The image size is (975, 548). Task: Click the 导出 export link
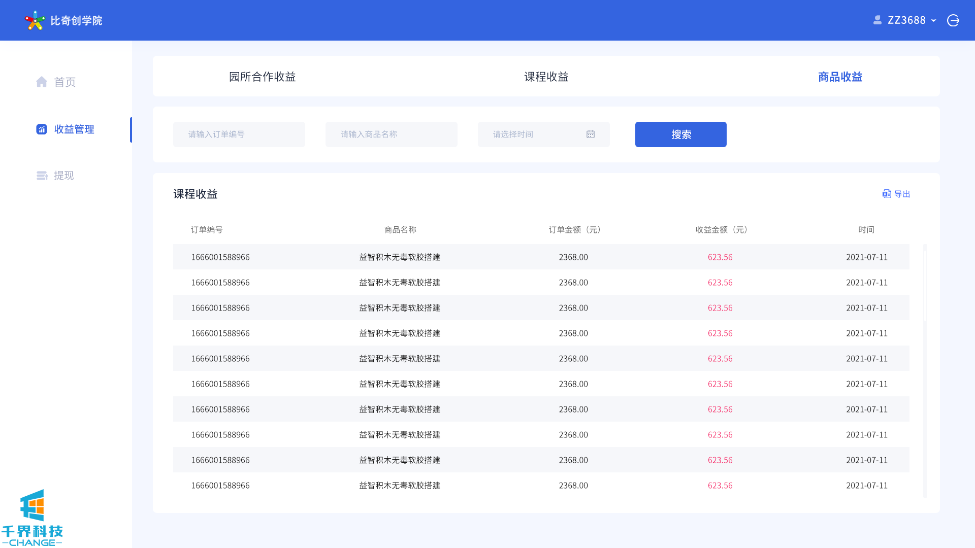(x=902, y=194)
